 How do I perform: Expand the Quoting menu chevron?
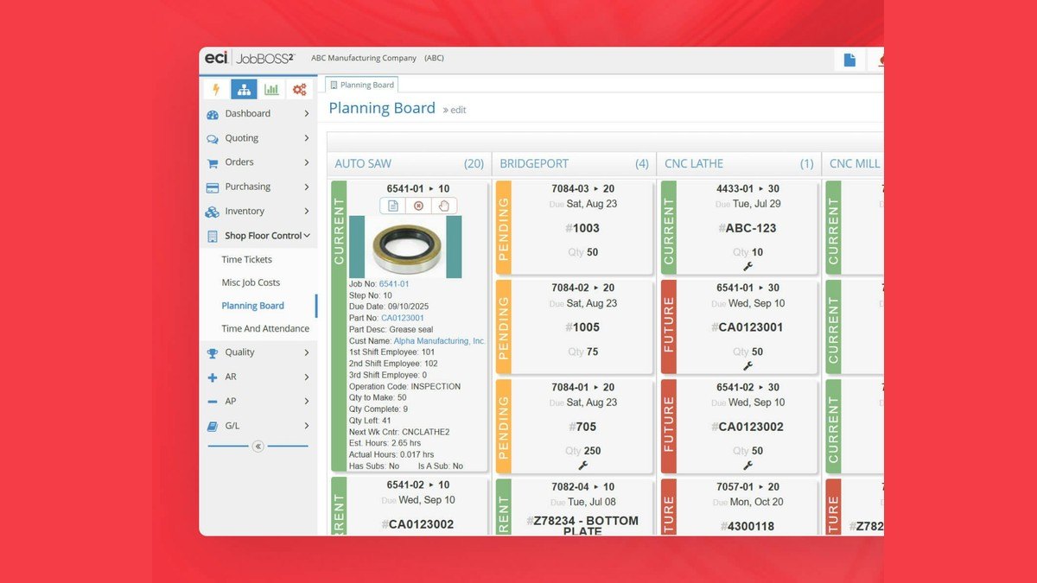pos(307,138)
